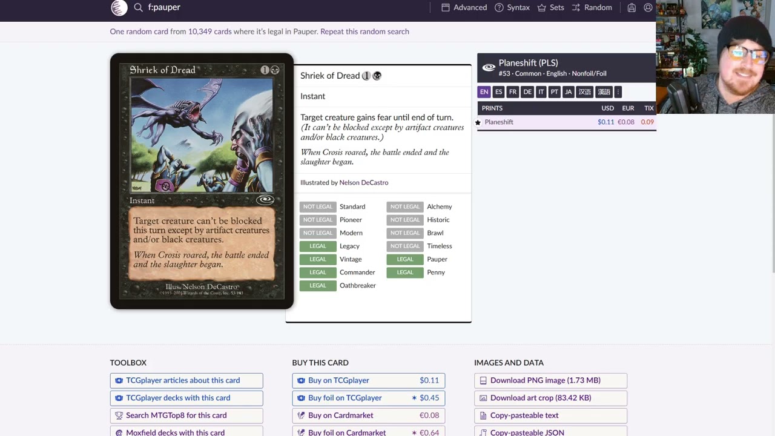
Task: Click the LEGAL badge for Pauper
Action: coord(405,259)
